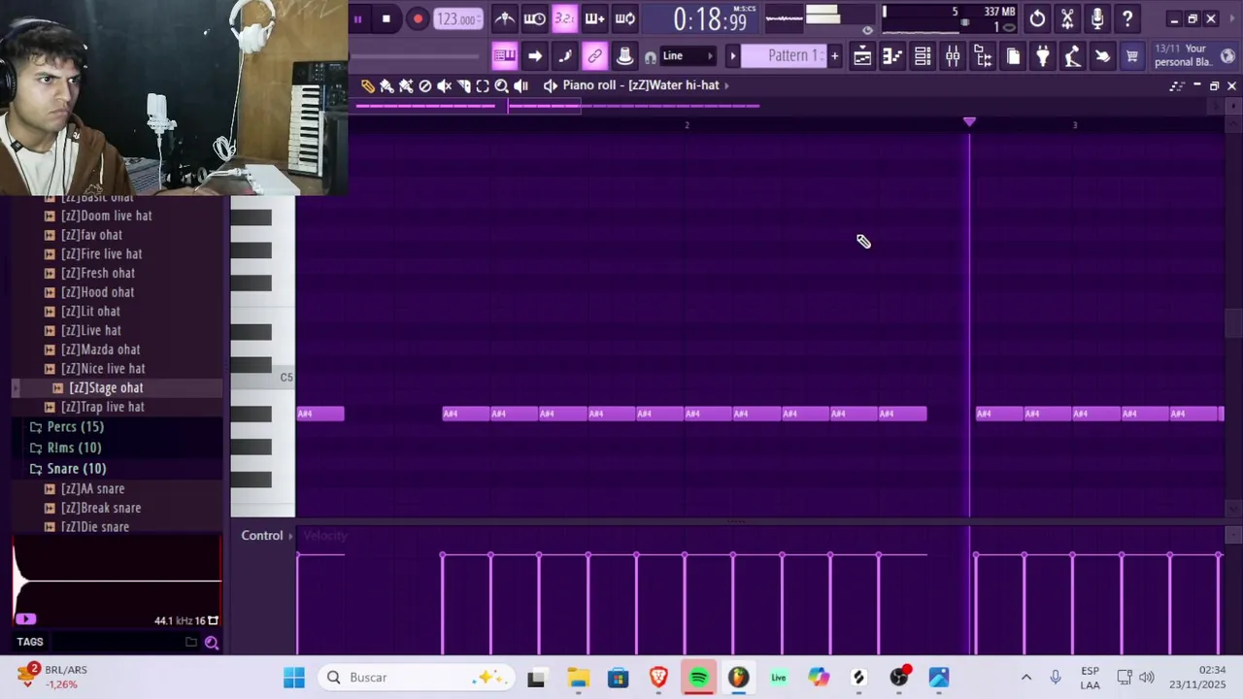Open the Browser view icon
Image resolution: width=1243 pixels, height=699 pixels.
pyautogui.click(x=983, y=56)
